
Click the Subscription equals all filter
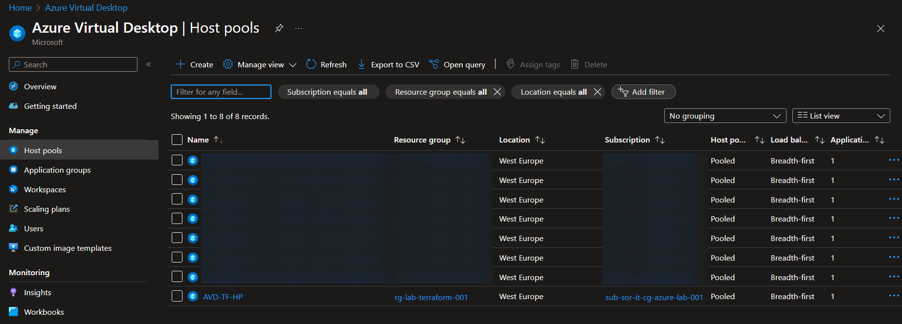point(328,92)
